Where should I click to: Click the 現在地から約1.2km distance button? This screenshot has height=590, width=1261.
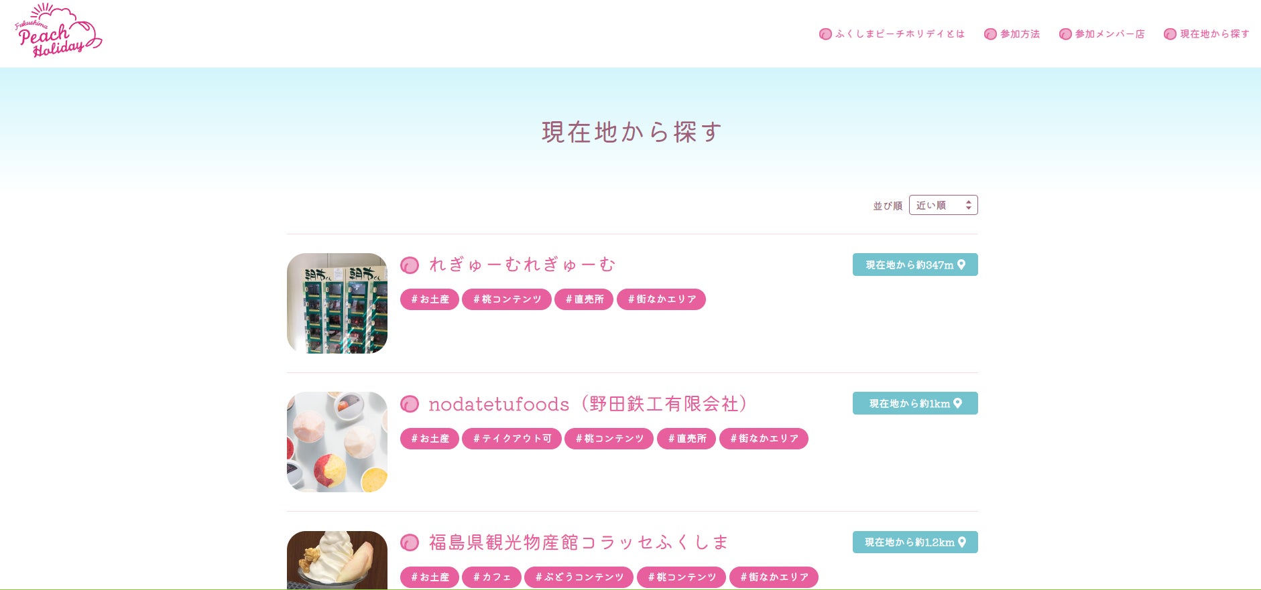coord(915,542)
